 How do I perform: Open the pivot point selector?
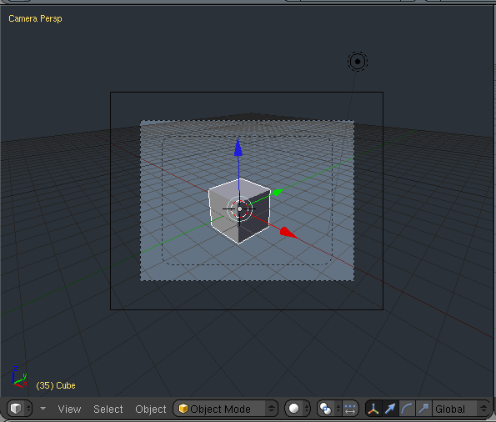click(328, 409)
